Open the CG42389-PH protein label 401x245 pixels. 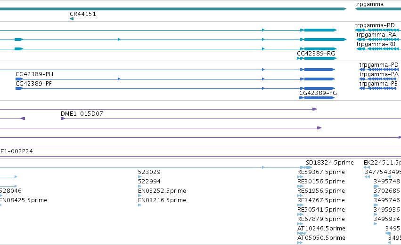(x=34, y=74)
